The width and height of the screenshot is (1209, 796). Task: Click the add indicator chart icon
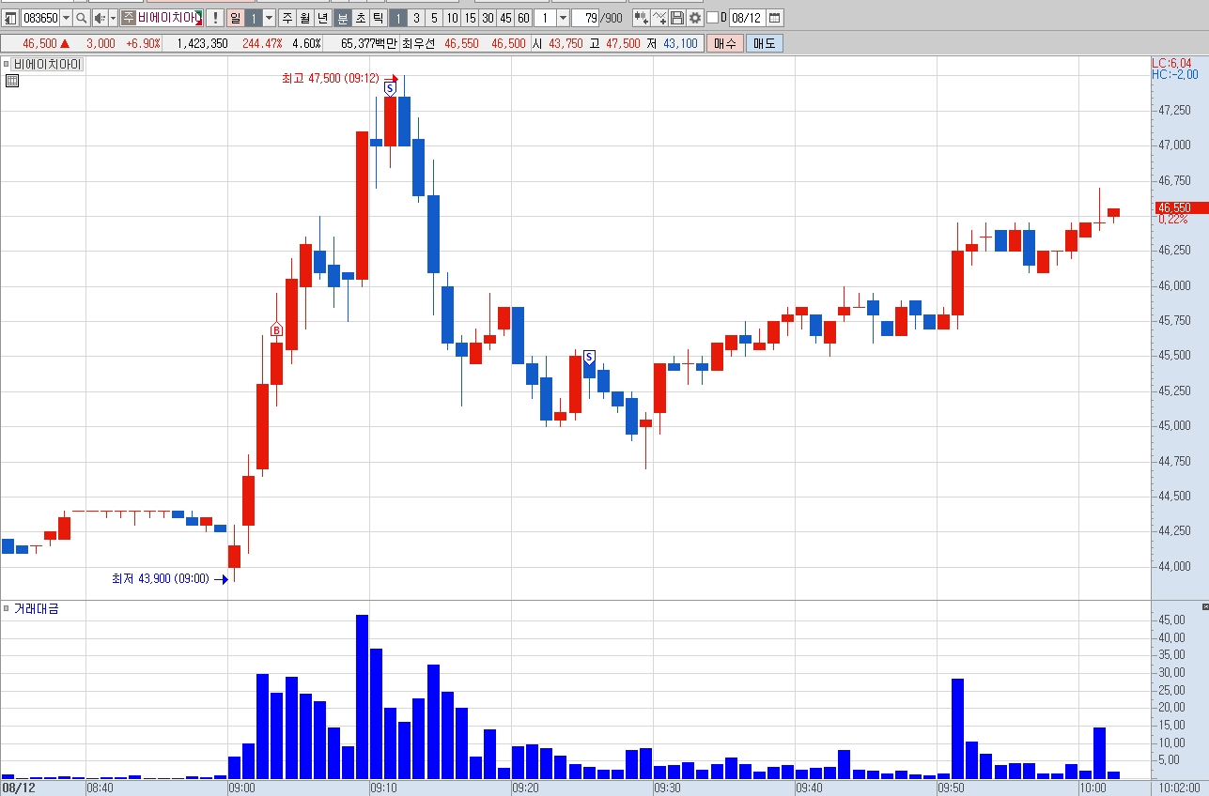click(x=642, y=18)
